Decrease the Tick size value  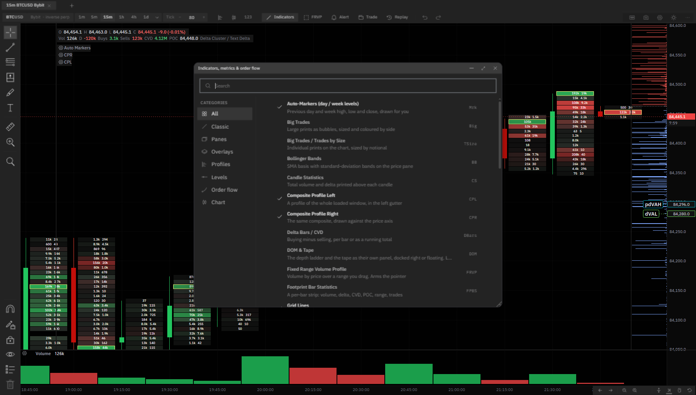(x=180, y=17)
